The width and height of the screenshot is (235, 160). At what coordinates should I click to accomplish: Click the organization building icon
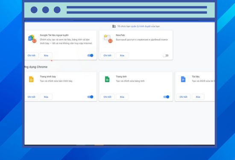pyautogui.click(x=114, y=26)
